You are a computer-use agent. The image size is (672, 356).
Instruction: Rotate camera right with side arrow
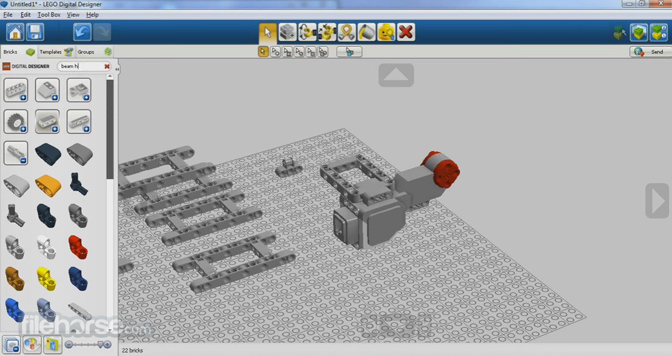click(657, 200)
